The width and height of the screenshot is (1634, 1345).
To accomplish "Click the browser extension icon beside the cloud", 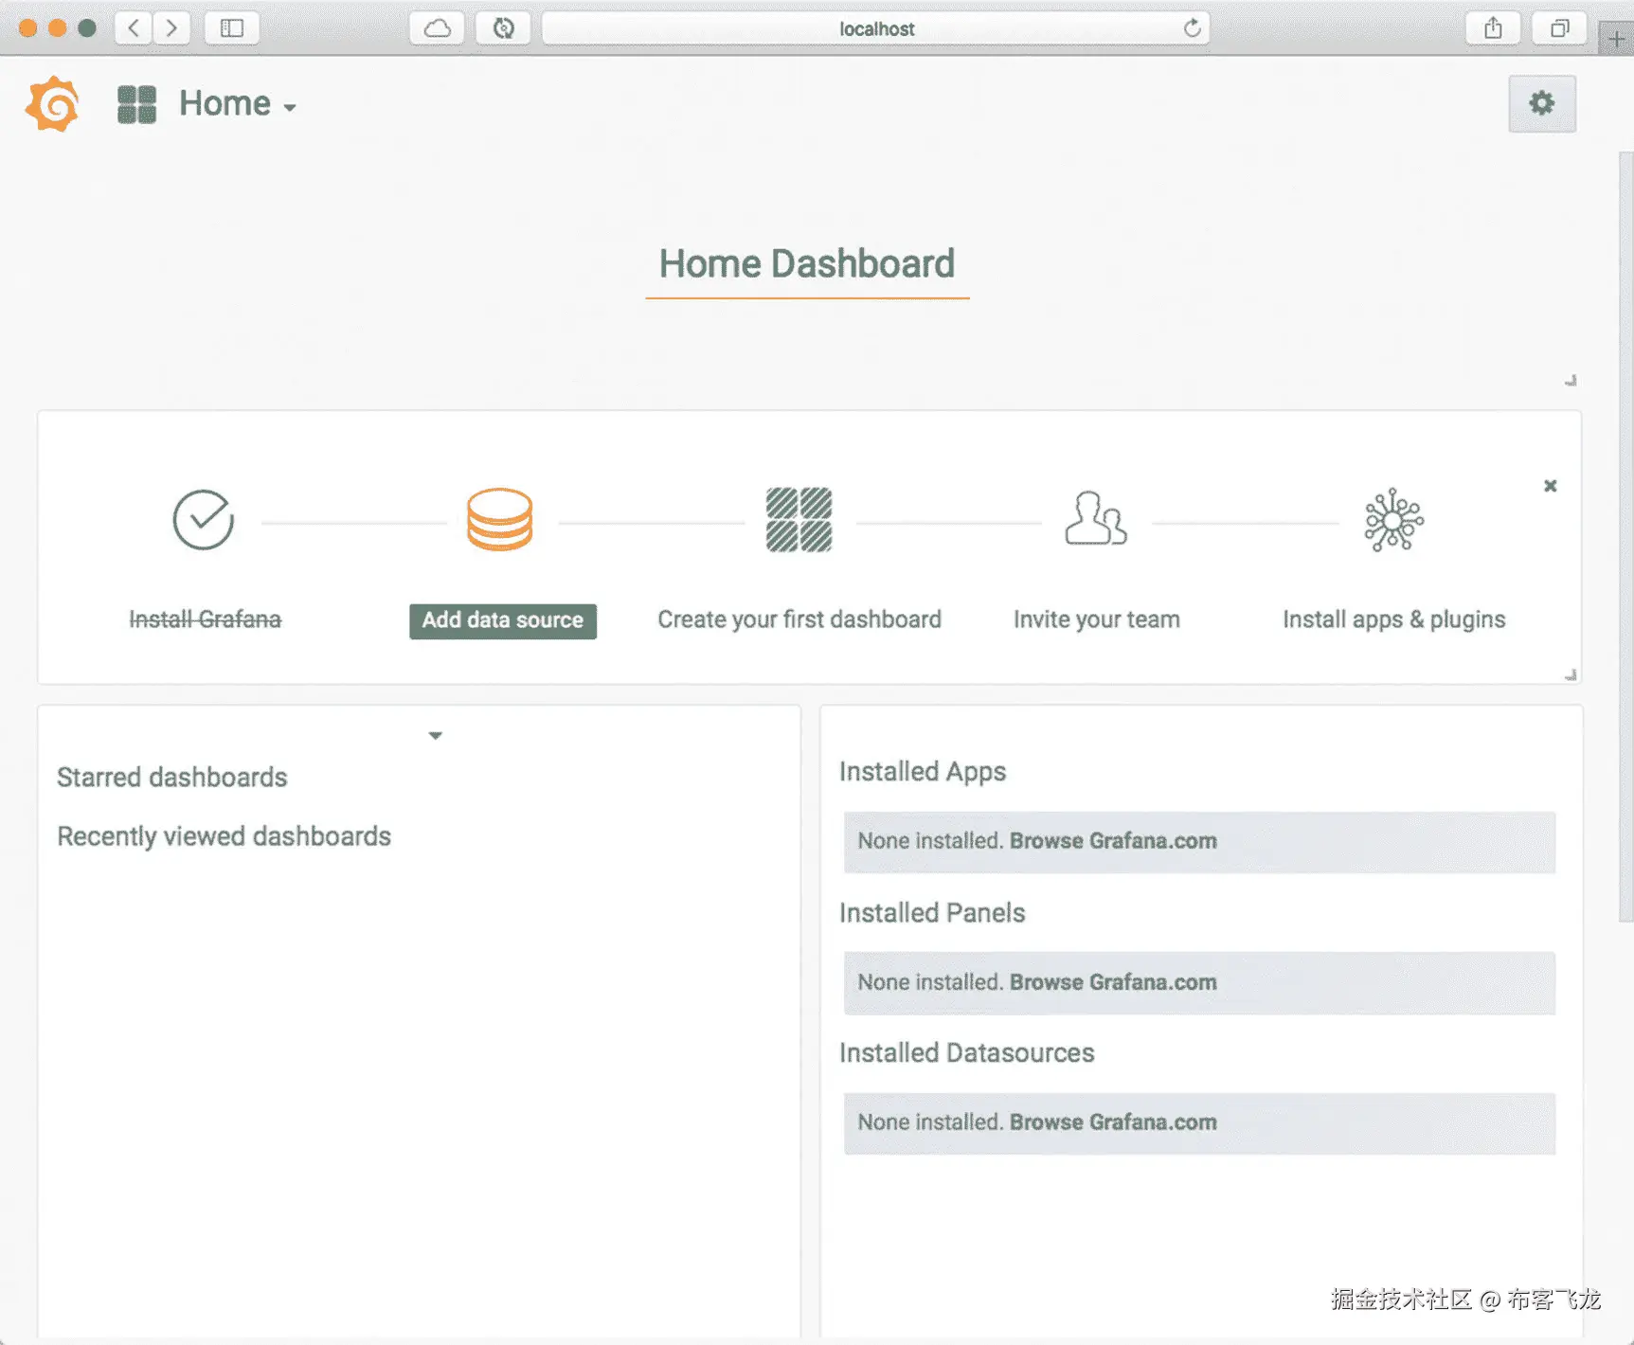I will pos(503,28).
